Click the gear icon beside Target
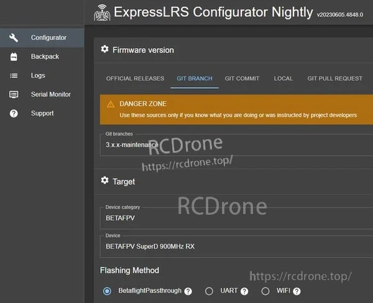 (x=104, y=180)
